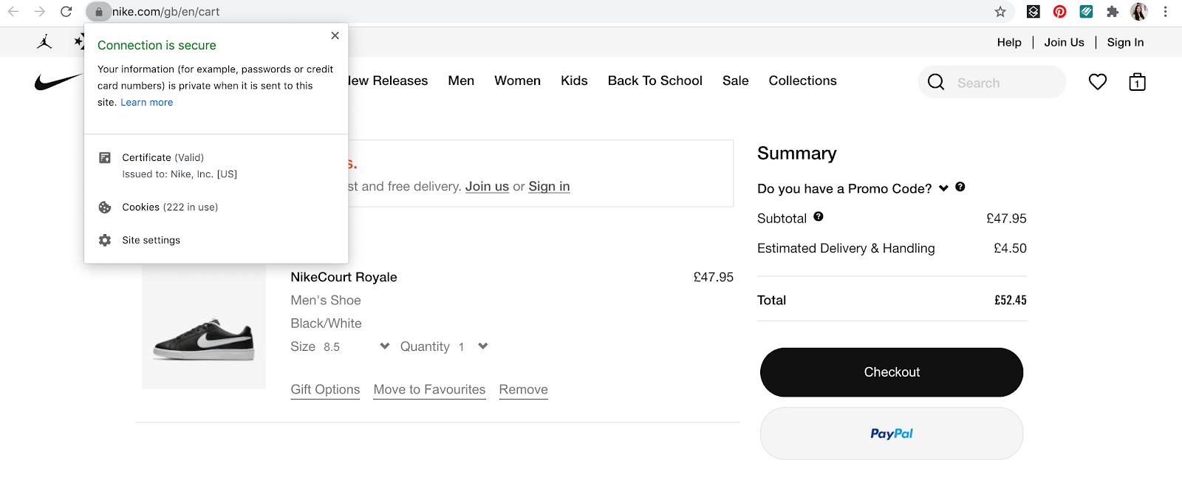1182x483 pixels.
Task: Open the Back To School menu
Action: pyautogui.click(x=655, y=80)
